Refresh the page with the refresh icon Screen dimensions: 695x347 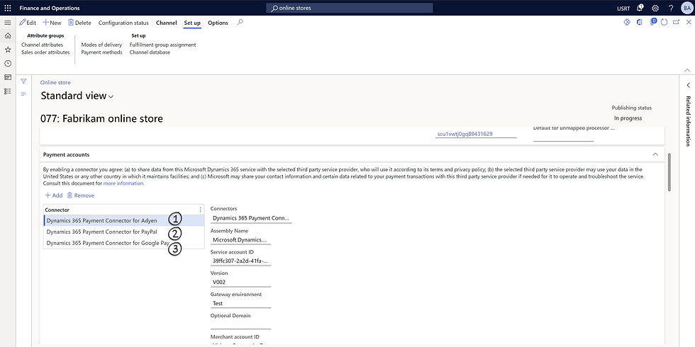pos(664,22)
